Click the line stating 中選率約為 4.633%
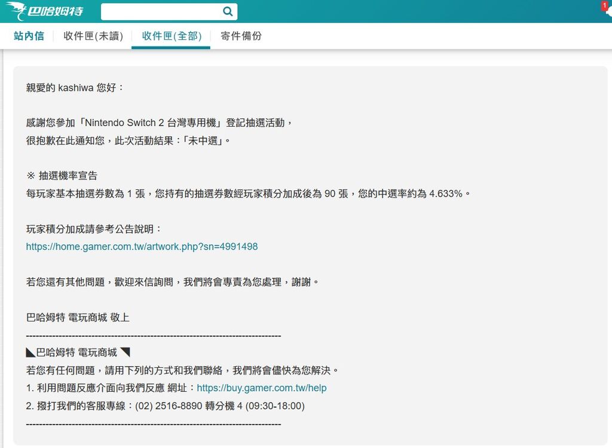The height and width of the screenshot is (448, 612). (x=248, y=194)
